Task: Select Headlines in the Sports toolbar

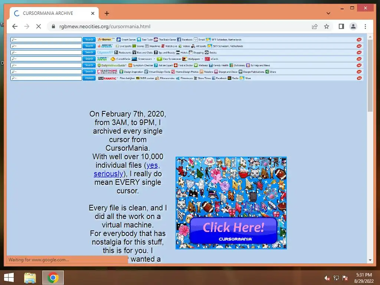Action: click(x=153, y=46)
